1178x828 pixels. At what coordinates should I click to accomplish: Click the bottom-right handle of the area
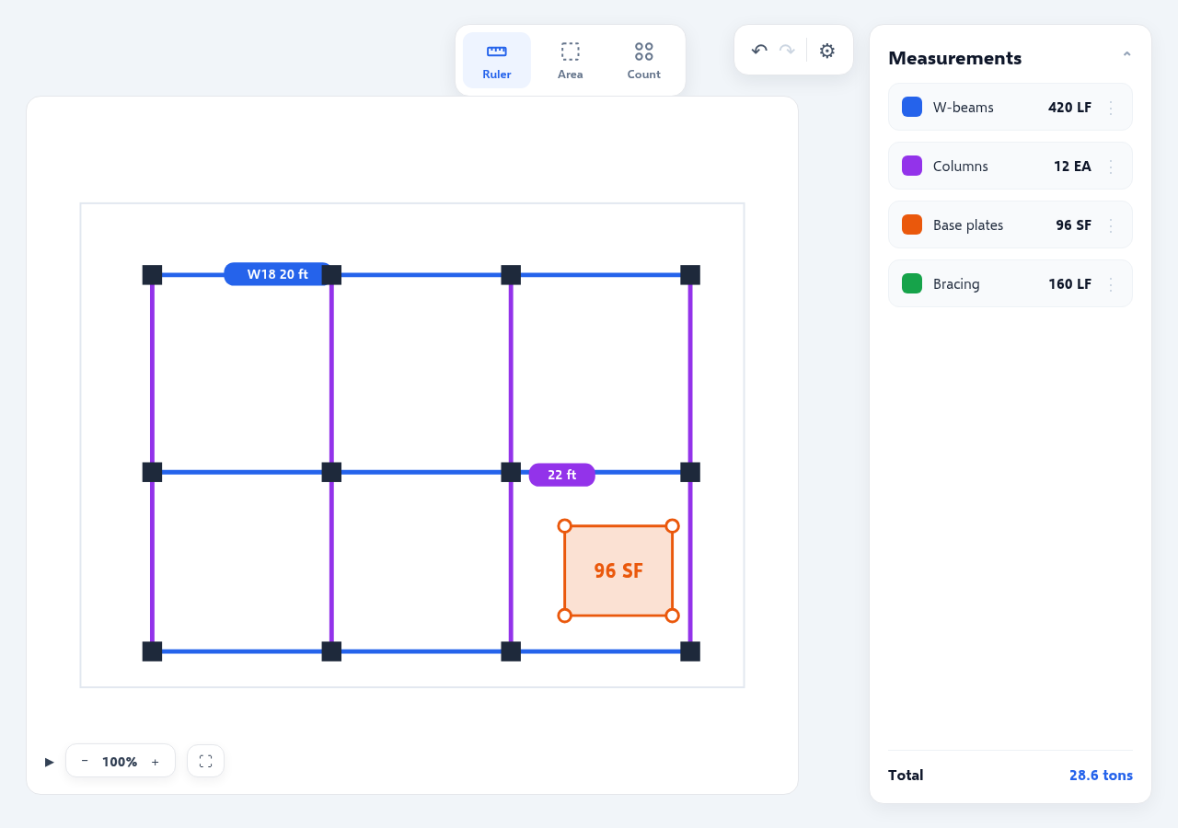pos(673,615)
